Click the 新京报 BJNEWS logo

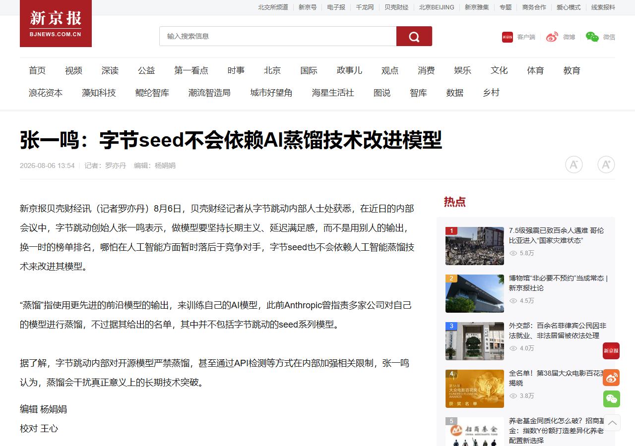point(56,23)
